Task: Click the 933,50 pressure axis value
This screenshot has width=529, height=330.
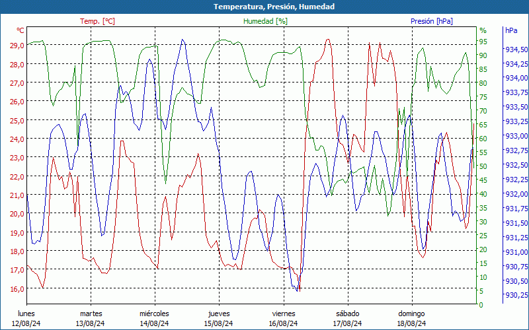Action: [x=516, y=107]
